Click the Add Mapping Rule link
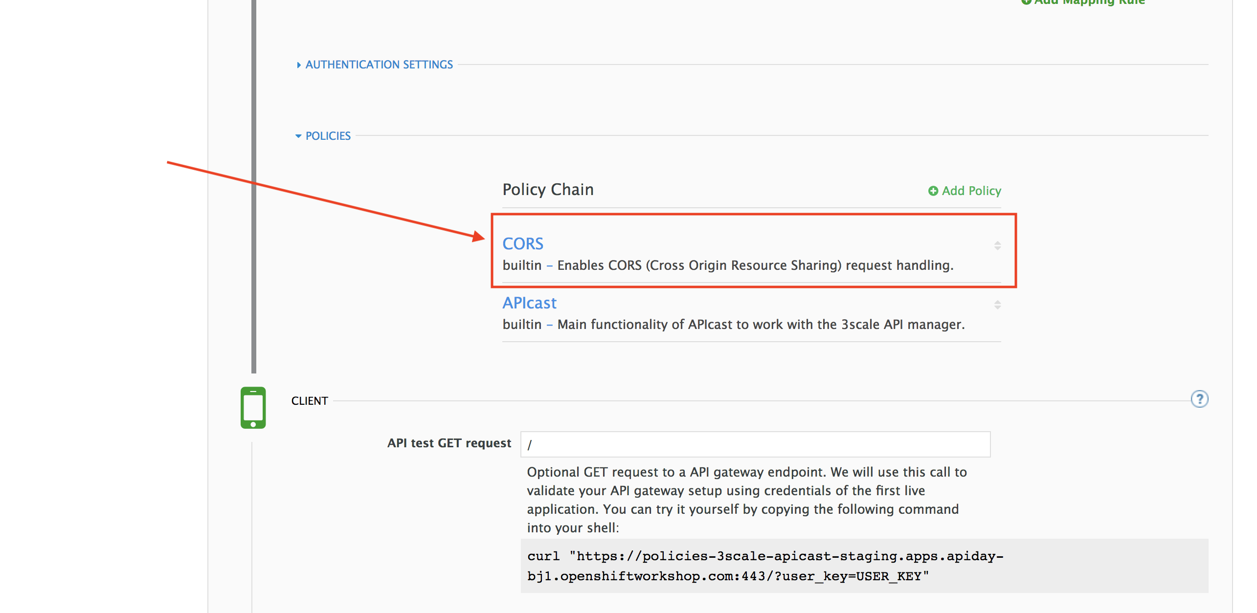1257x613 pixels. [x=1083, y=2]
